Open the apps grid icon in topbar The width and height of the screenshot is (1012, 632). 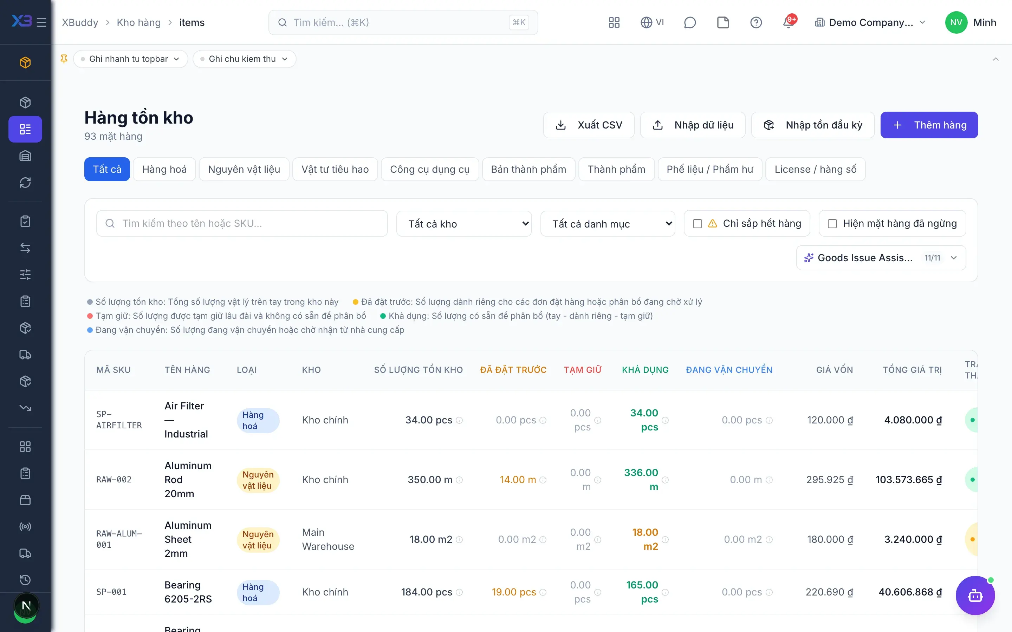click(614, 22)
